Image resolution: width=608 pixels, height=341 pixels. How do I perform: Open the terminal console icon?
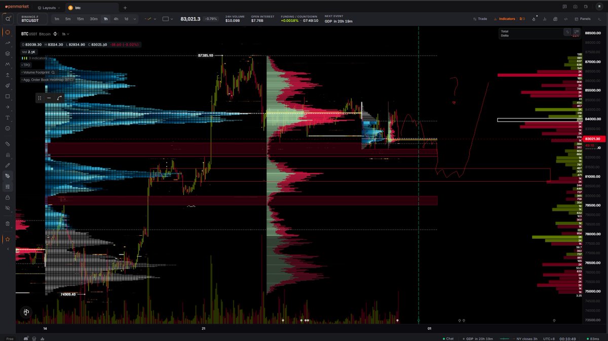coord(598,19)
